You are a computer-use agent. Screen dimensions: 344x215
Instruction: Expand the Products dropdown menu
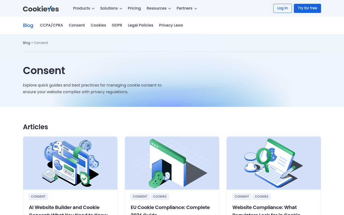pos(83,8)
